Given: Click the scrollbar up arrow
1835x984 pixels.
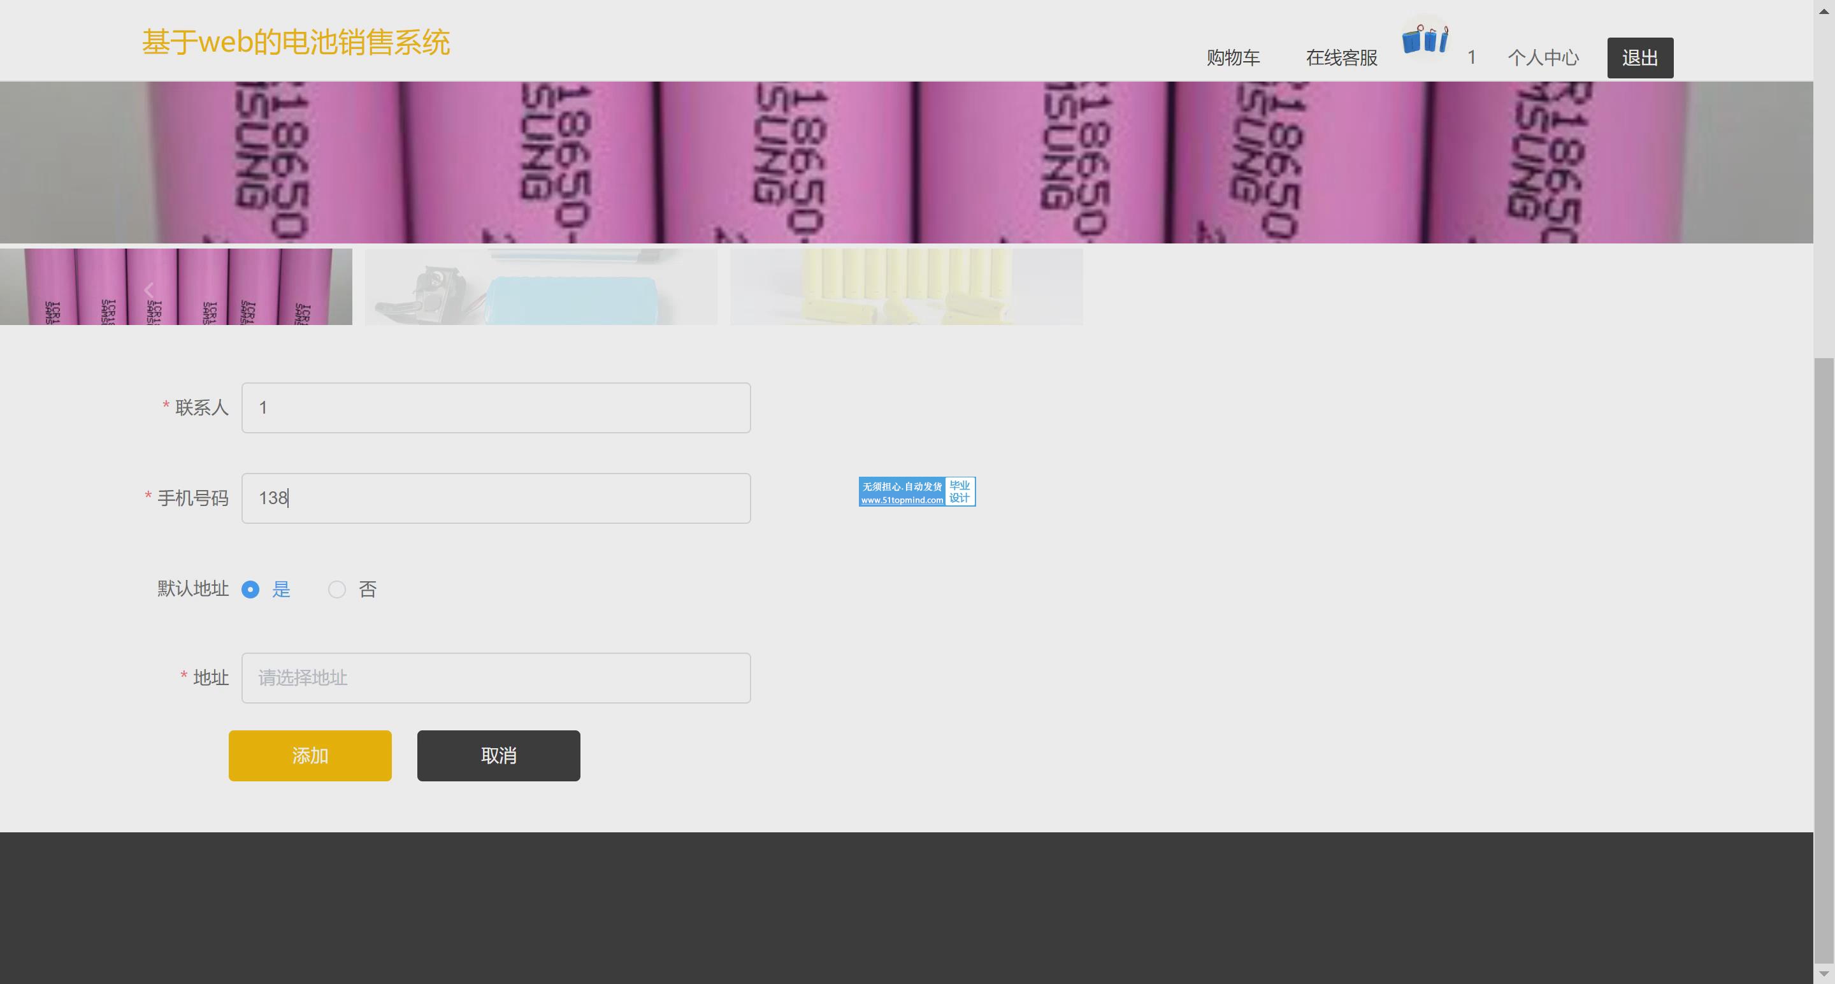Looking at the screenshot, I should click(x=1824, y=10).
